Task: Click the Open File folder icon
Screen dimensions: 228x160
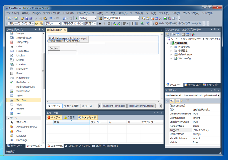Action: (22, 18)
